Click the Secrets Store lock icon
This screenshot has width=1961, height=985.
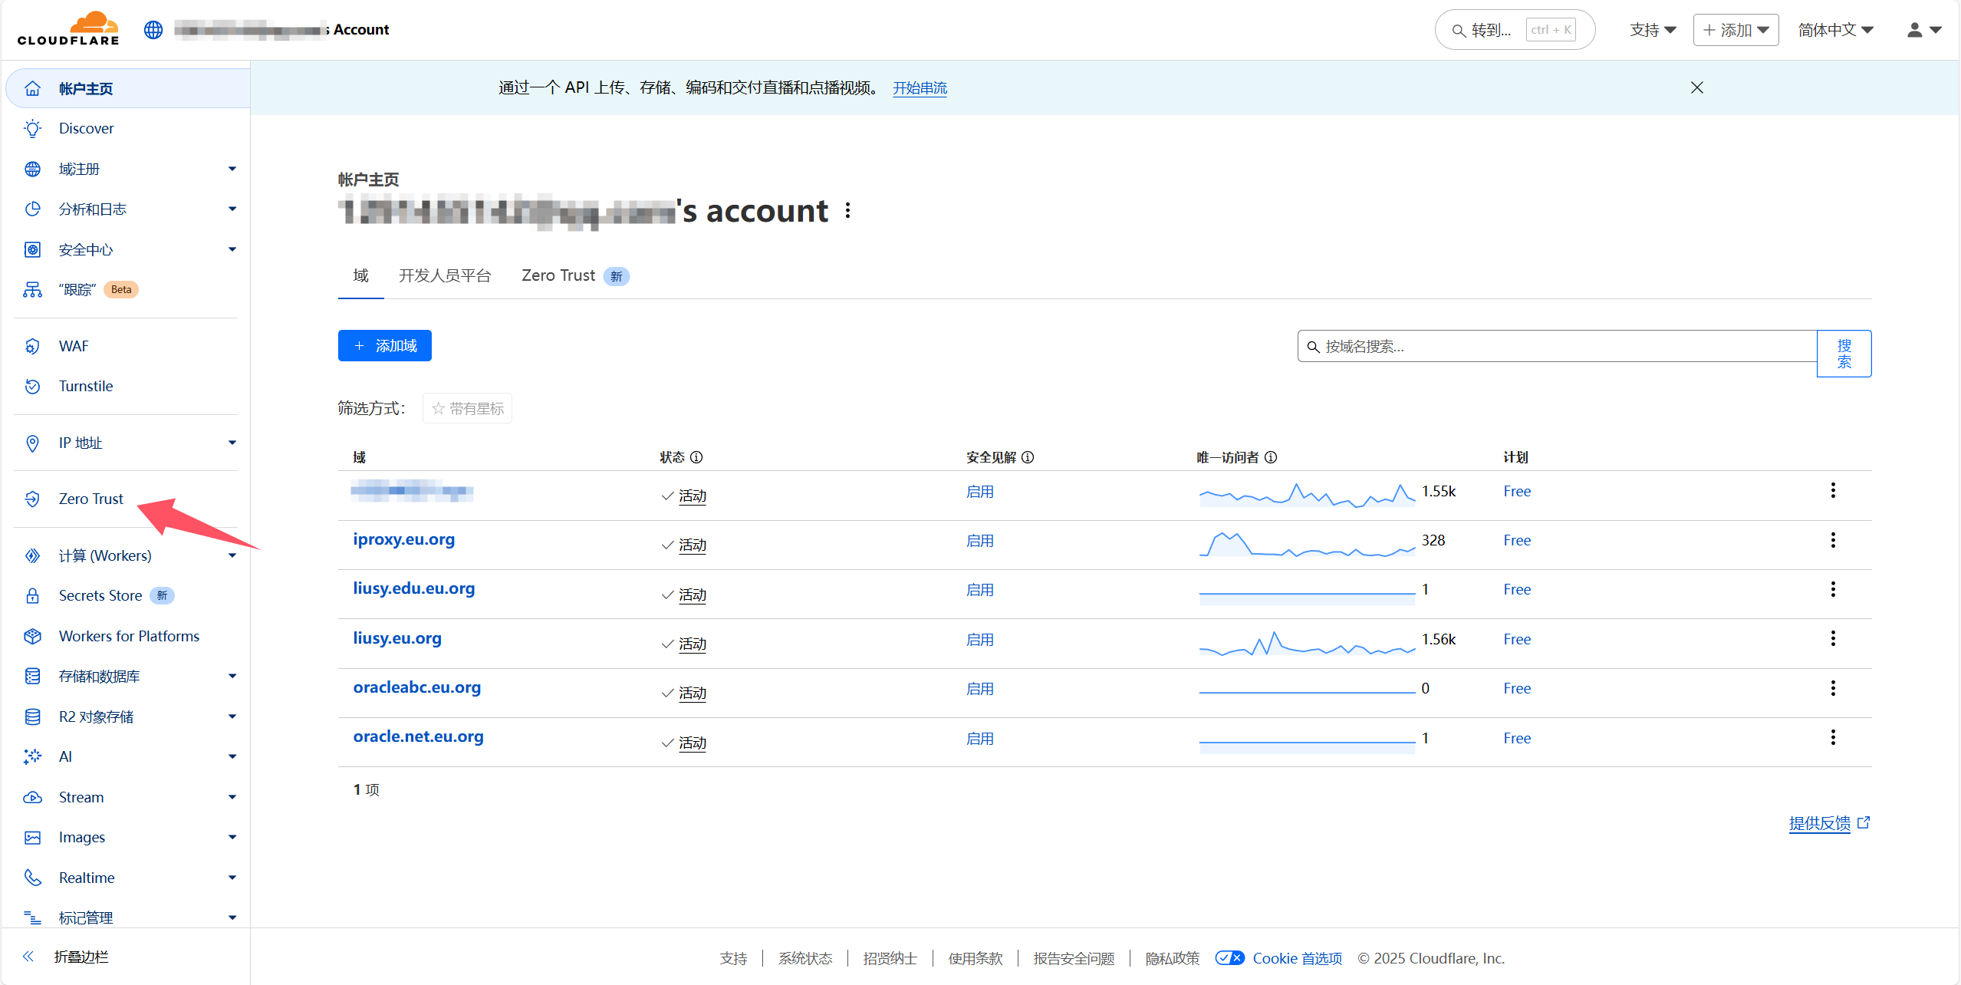(x=32, y=595)
